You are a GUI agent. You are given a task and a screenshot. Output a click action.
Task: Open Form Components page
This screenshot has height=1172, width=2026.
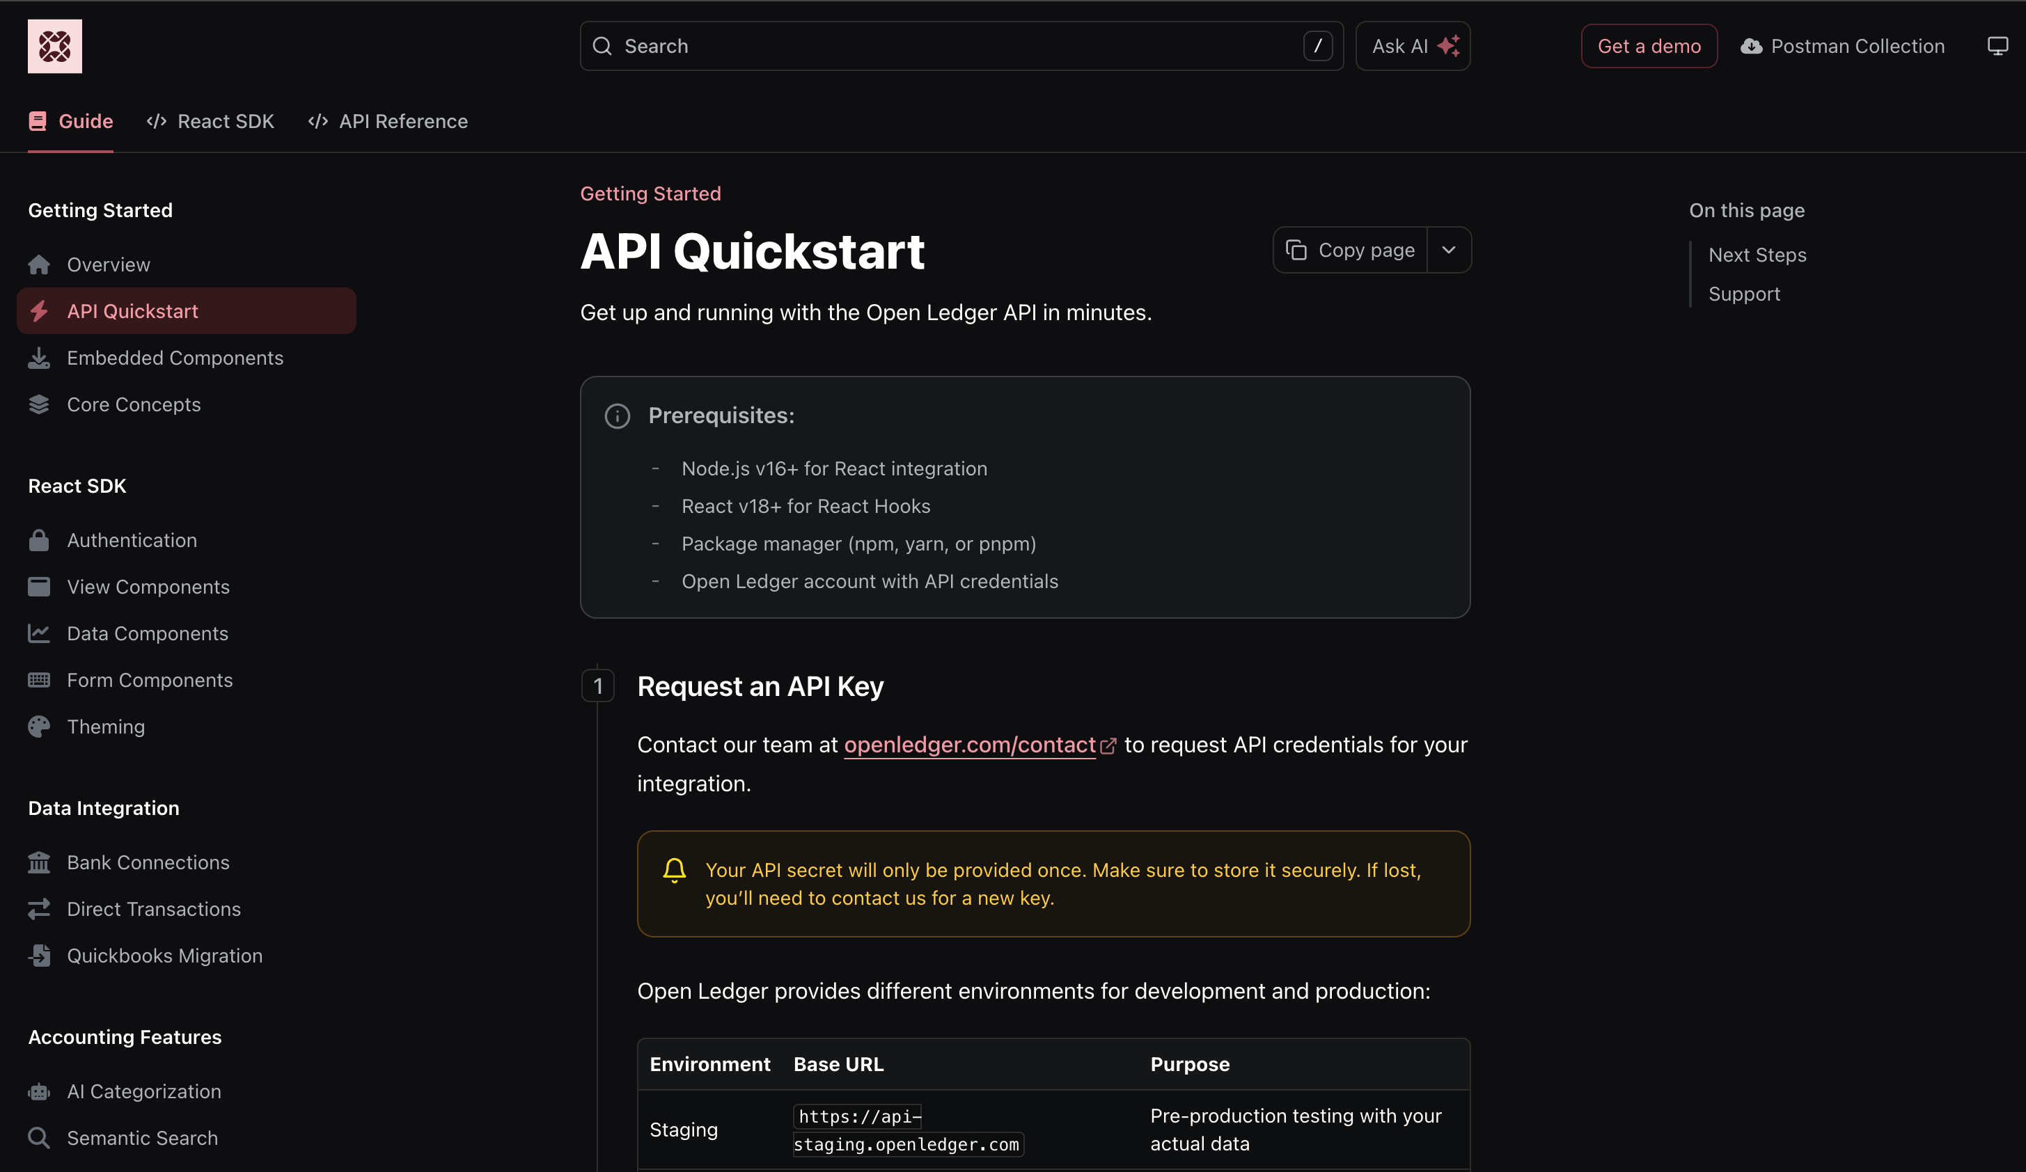(x=187, y=680)
